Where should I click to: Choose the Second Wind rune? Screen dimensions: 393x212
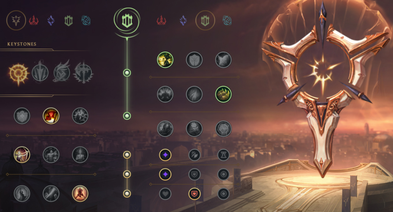click(x=194, y=94)
